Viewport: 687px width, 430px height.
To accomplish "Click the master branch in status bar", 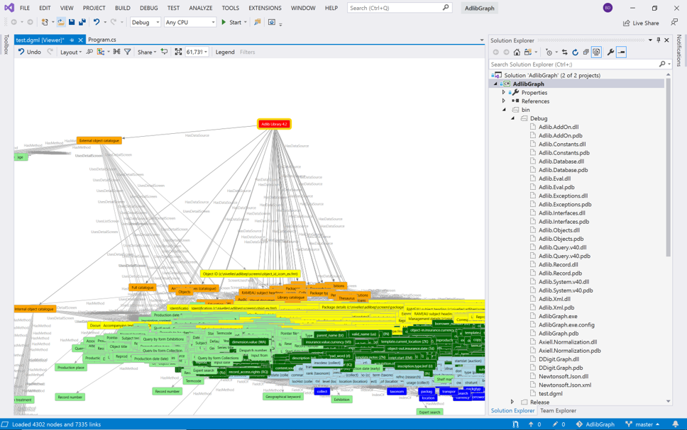I will click(x=642, y=424).
